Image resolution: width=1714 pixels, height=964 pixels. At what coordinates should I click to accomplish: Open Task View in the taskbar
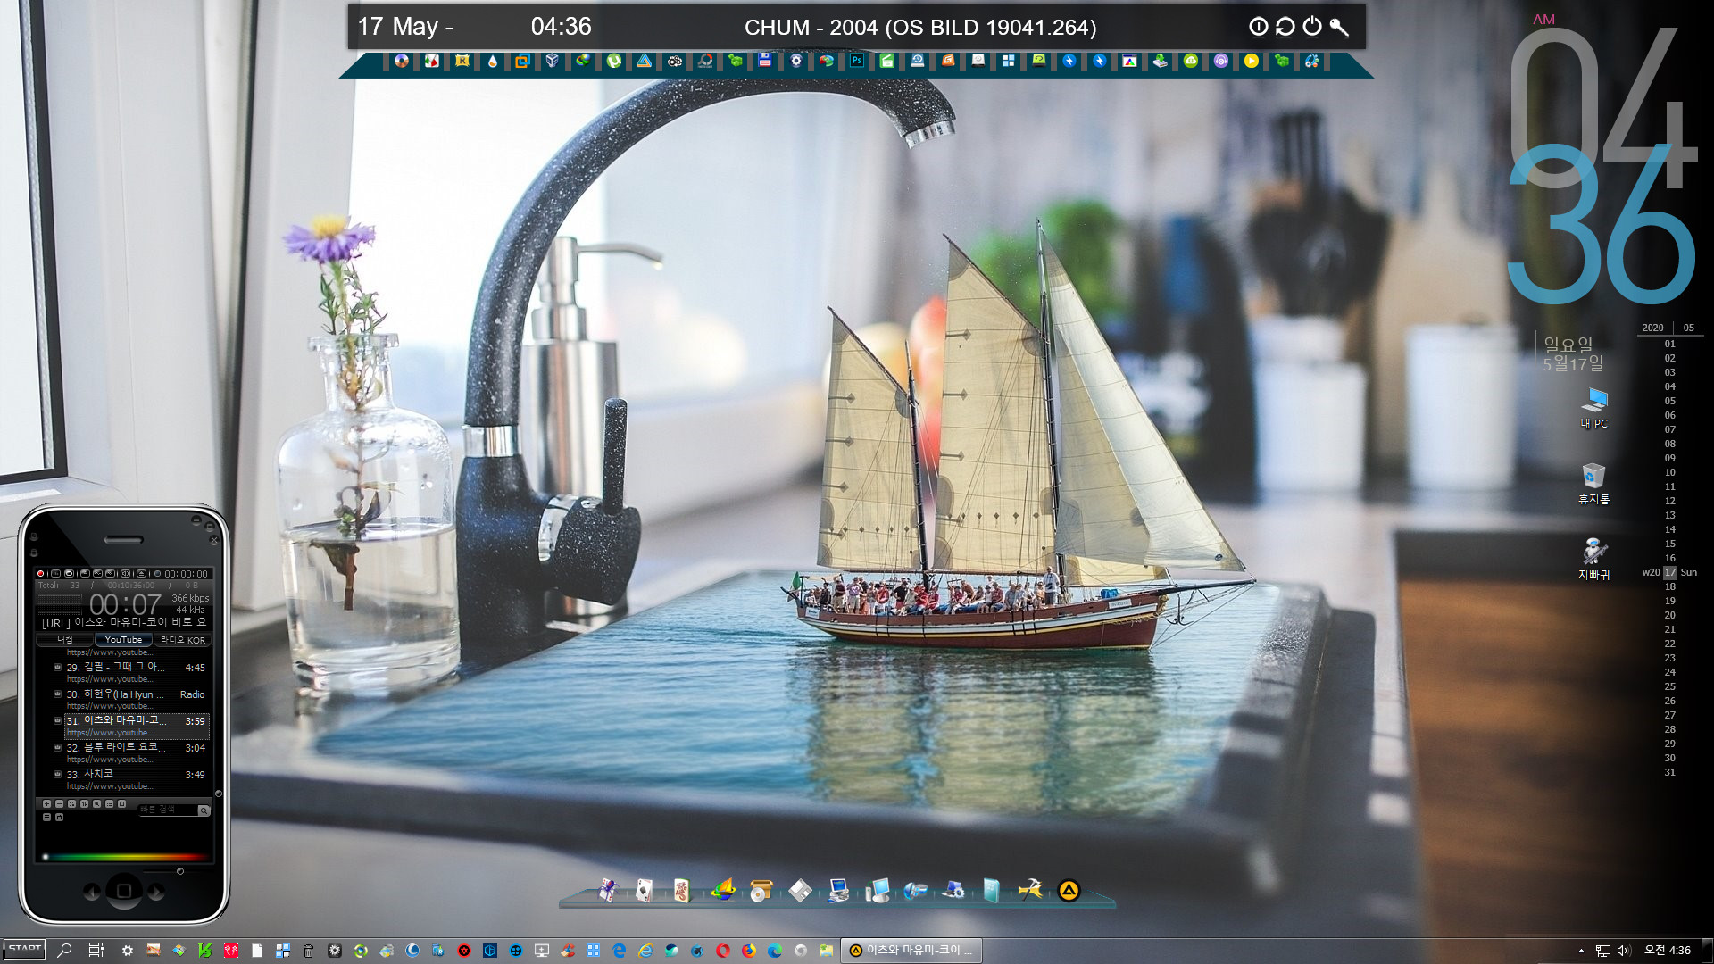[x=96, y=951]
